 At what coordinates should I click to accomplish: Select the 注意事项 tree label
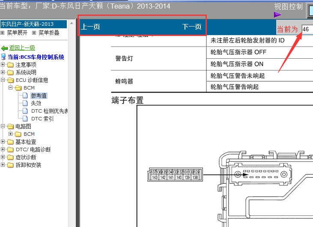click(x=26, y=65)
